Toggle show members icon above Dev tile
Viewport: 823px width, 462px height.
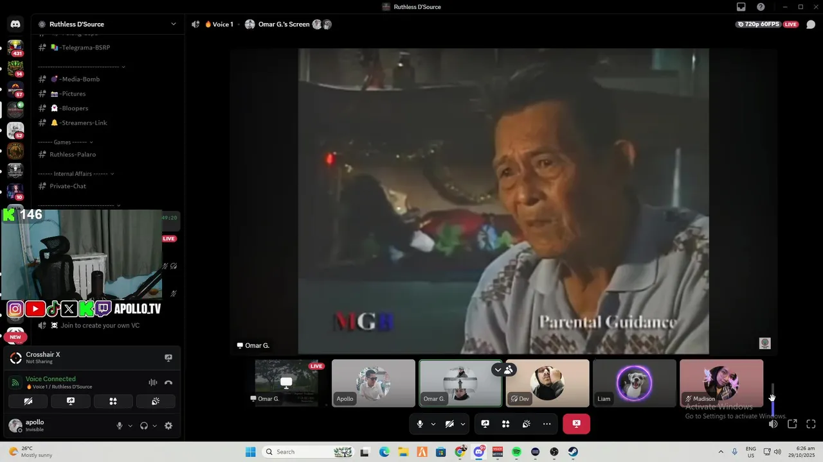point(509,370)
